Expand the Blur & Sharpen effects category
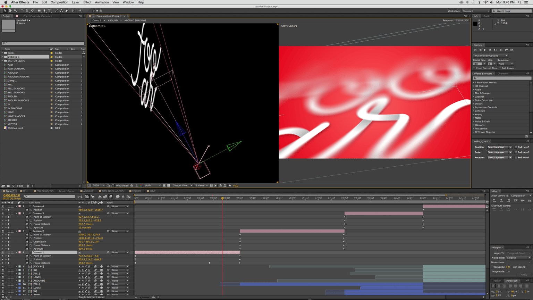The image size is (533, 300). pos(473,93)
